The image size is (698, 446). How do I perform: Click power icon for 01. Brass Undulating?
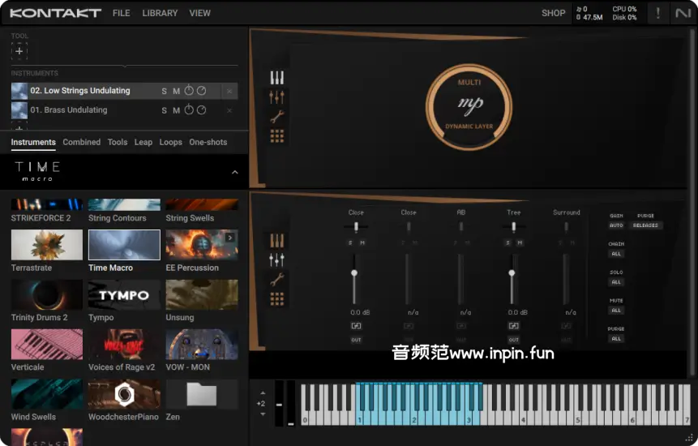click(x=189, y=110)
